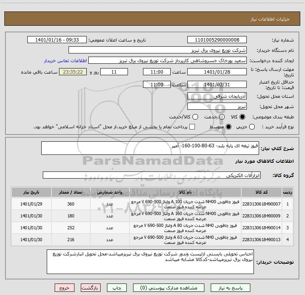The image size is (305, 295).
Task: Choose the متوسط purchase type radio
Action: pyautogui.click(x=229, y=127)
